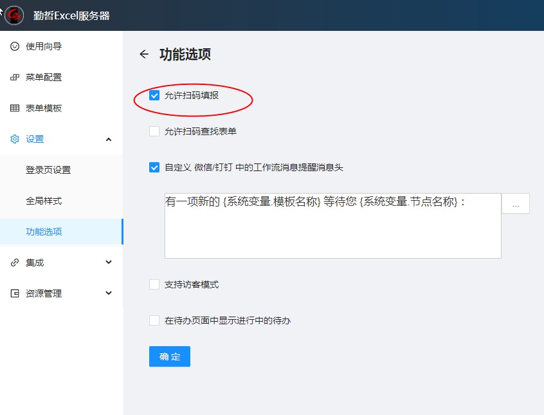Collapse the 设置 menu chevron
544x415 pixels.
108,139
